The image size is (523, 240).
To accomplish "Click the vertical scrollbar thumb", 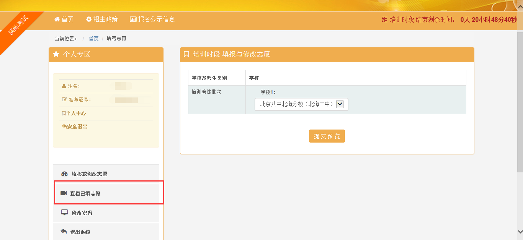I will (x=520, y=99).
